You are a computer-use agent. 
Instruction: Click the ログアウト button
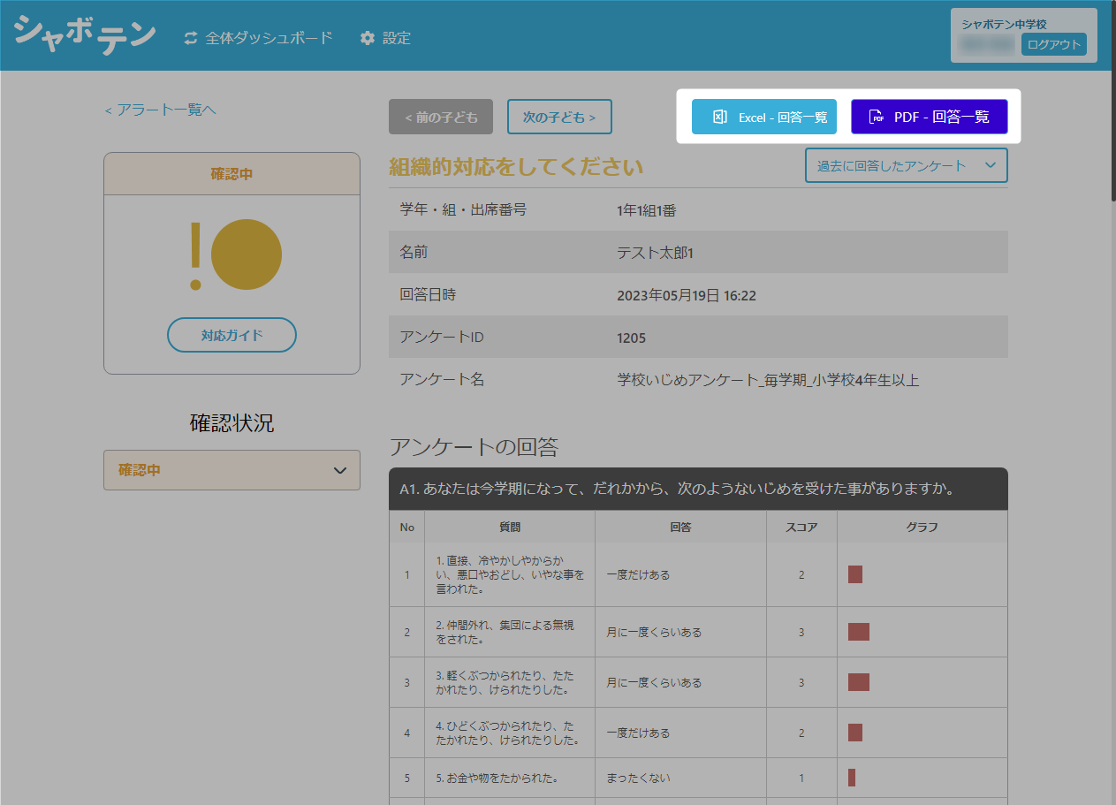click(1054, 44)
